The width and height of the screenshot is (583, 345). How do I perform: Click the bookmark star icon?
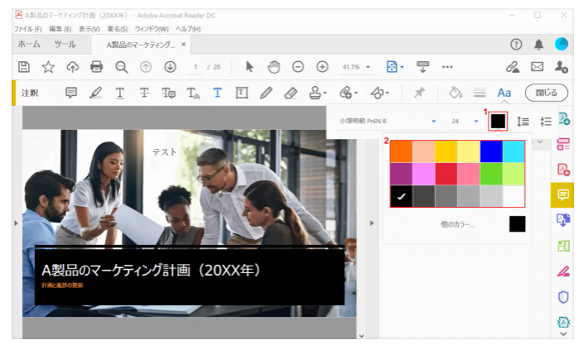click(48, 66)
